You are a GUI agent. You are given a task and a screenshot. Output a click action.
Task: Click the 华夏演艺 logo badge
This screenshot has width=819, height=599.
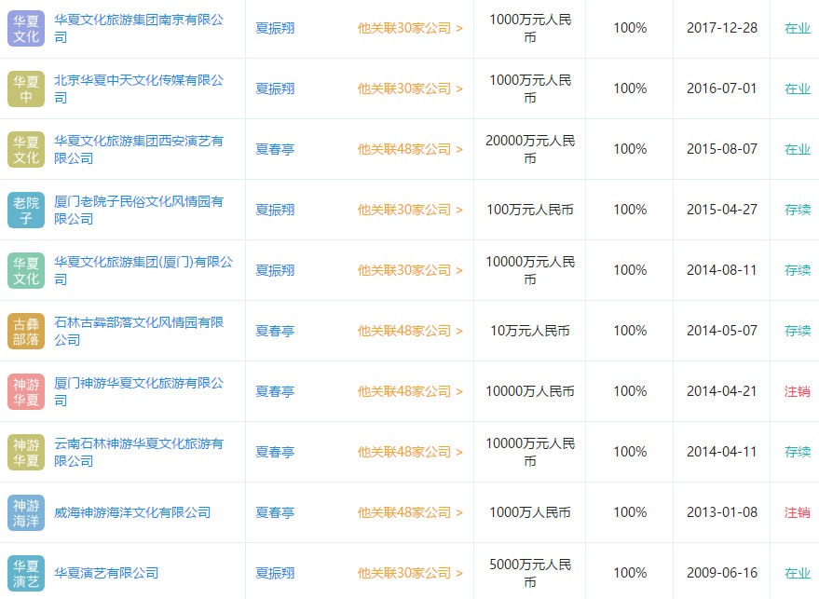point(26,573)
